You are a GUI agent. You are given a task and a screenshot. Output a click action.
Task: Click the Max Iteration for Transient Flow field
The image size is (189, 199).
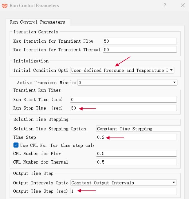click(x=139, y=41)
